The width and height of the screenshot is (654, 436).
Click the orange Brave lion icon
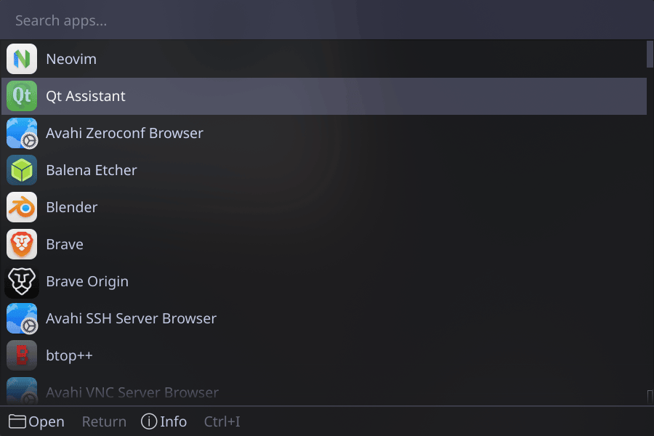pos(22,244)
